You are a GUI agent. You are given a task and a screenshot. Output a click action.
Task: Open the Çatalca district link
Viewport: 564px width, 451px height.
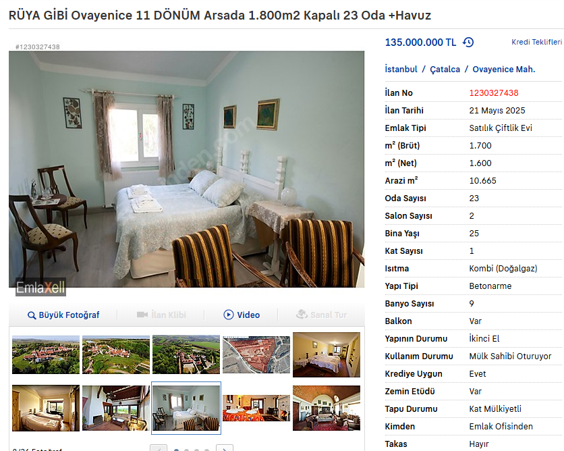click(445, 70)
